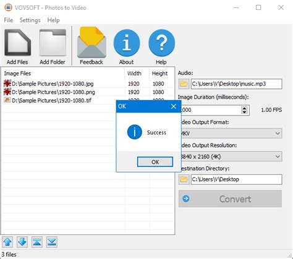Click the Image Files column header
The height and width of the screenshot is (259, 293).
[x=63, y=74]
